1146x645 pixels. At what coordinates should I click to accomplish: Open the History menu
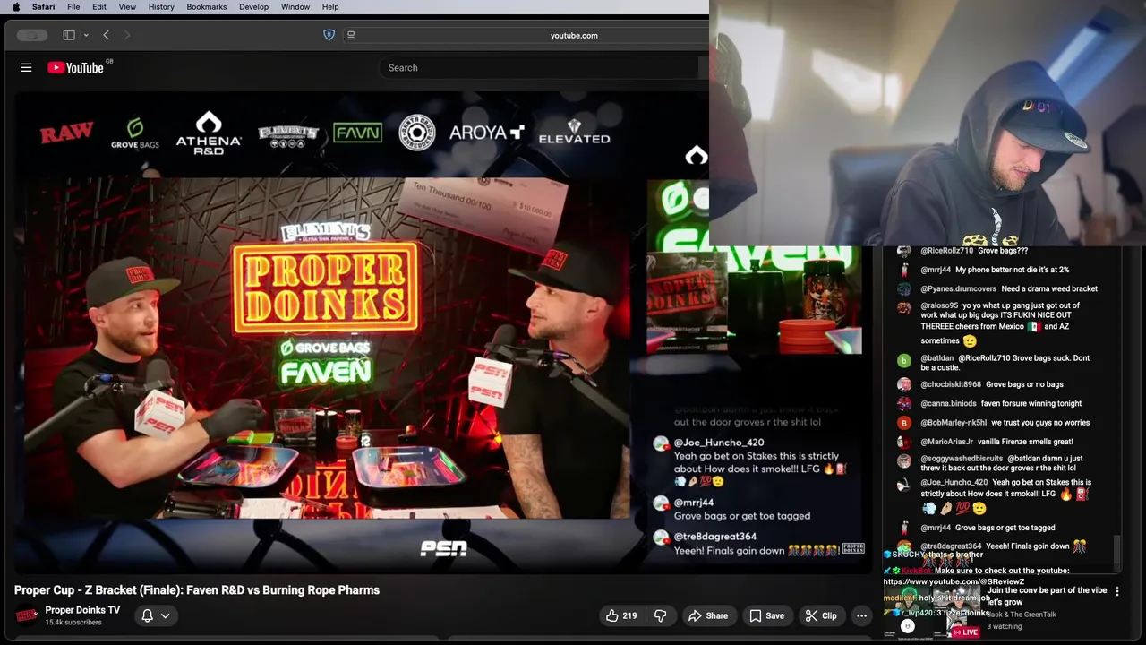(161, 7)
